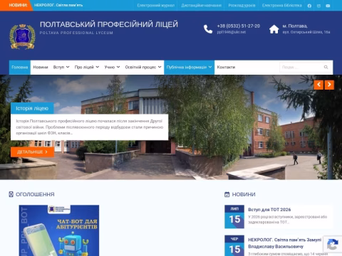Click the POLTAVA PROFESSIONAL LYCEUM subtitle
The image size is (342, 256).
tap(76, 33)
